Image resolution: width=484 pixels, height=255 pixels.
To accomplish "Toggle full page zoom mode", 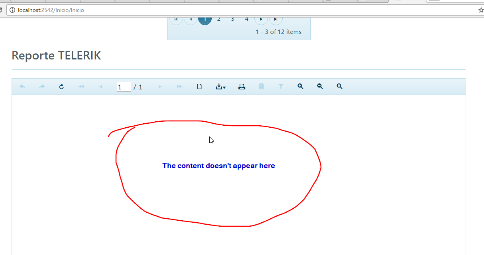I will click(339, 87).
